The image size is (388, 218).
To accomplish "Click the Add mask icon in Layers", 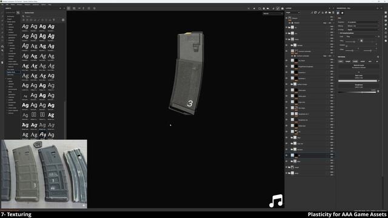I will (315, 13).
